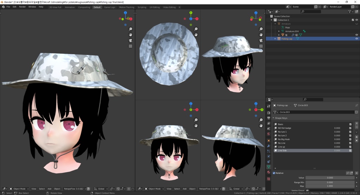Open the Scene properties tab

point(269,129)
